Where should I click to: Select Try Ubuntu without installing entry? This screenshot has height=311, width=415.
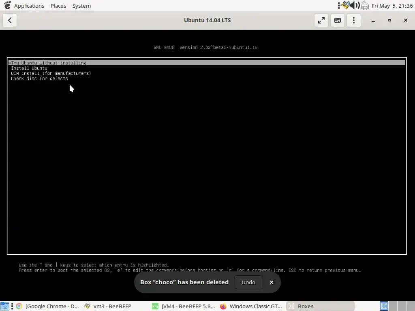[x=207, y=63]
